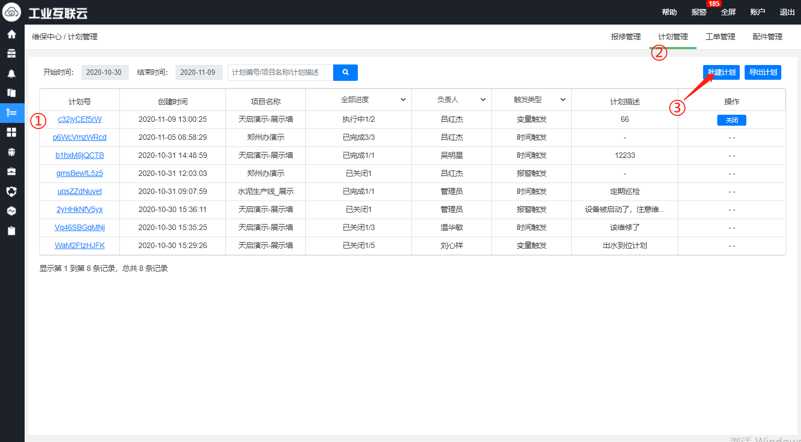Screen dimensions: 801x442
Task: Click the 2020-11-09 13:00:25 timestamp cell
Action: click(x=173, y=120)
